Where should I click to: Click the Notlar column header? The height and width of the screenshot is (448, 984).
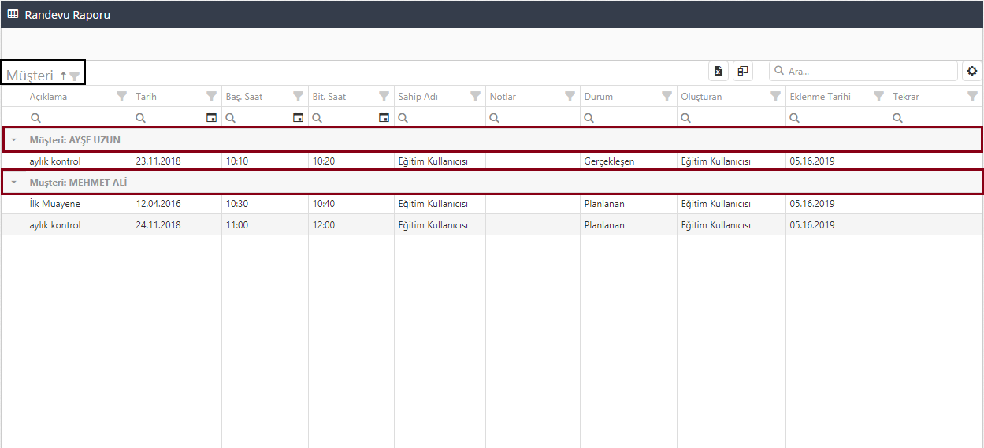[x=503, y=97]
